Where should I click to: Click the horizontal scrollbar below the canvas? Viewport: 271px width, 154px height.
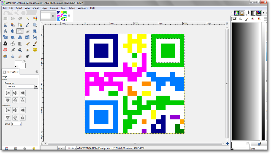click(135, 143)
